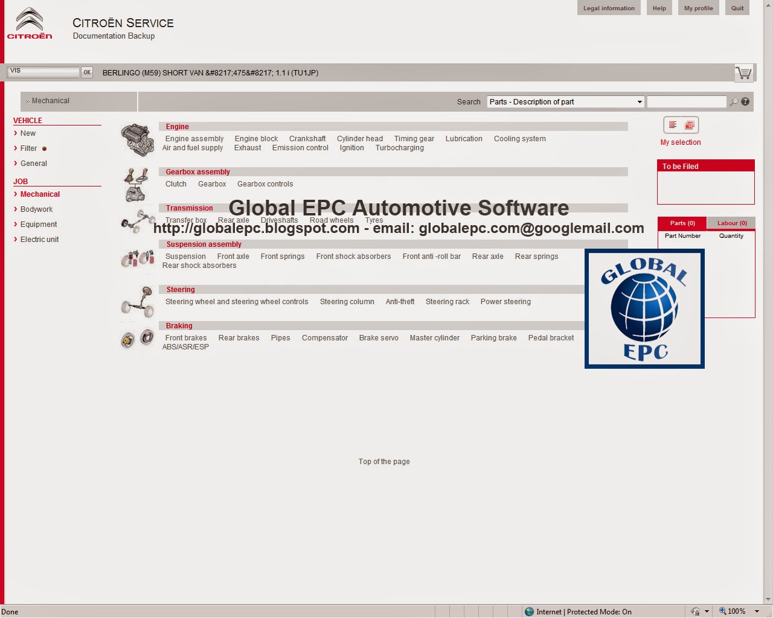Click the 100% zoom magnifier in status bar
The width and height of the screenshot is (773, 618).
click(x=722, y=611)
